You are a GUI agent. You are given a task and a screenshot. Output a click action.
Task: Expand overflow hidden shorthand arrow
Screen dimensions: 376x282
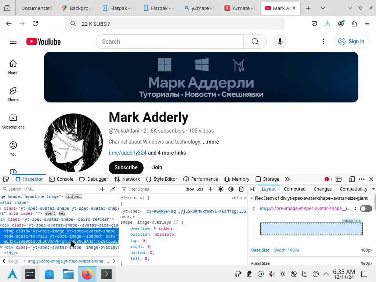[155, 228]
